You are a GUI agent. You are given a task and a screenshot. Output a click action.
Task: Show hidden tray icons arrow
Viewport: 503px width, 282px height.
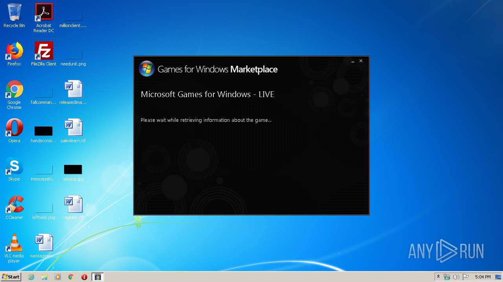pos(438,277)
